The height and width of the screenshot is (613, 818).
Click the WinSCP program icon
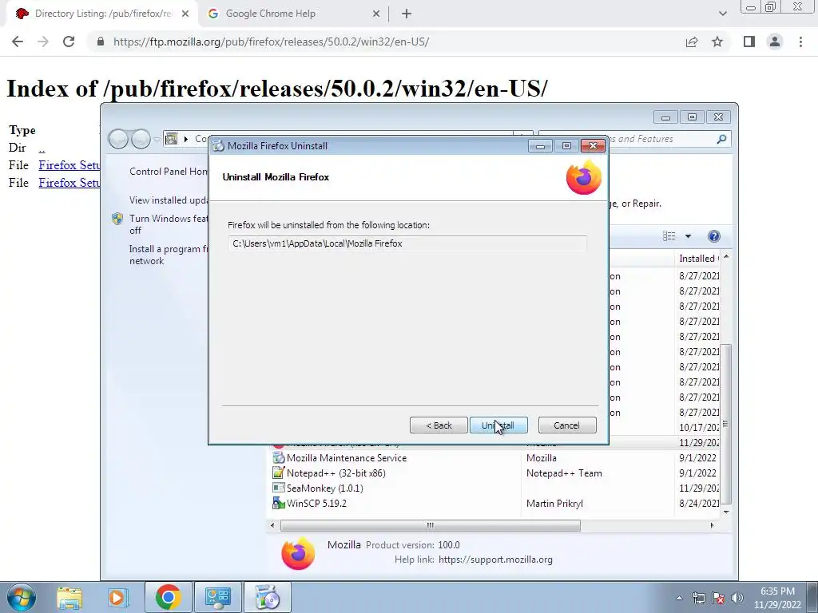pos(279,504)
